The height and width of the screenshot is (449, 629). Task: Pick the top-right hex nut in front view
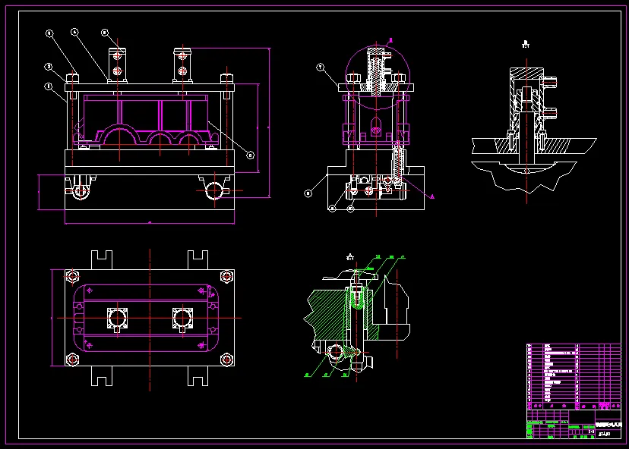tap(226, 78)
